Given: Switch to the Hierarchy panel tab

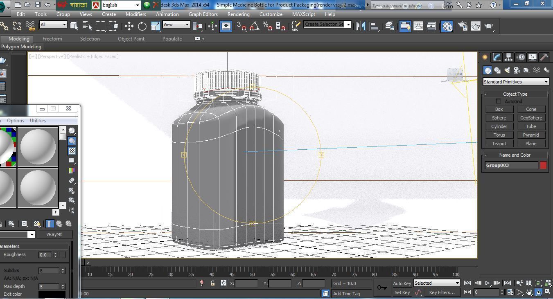Looking at the screenshot, I should click(508, 57).
